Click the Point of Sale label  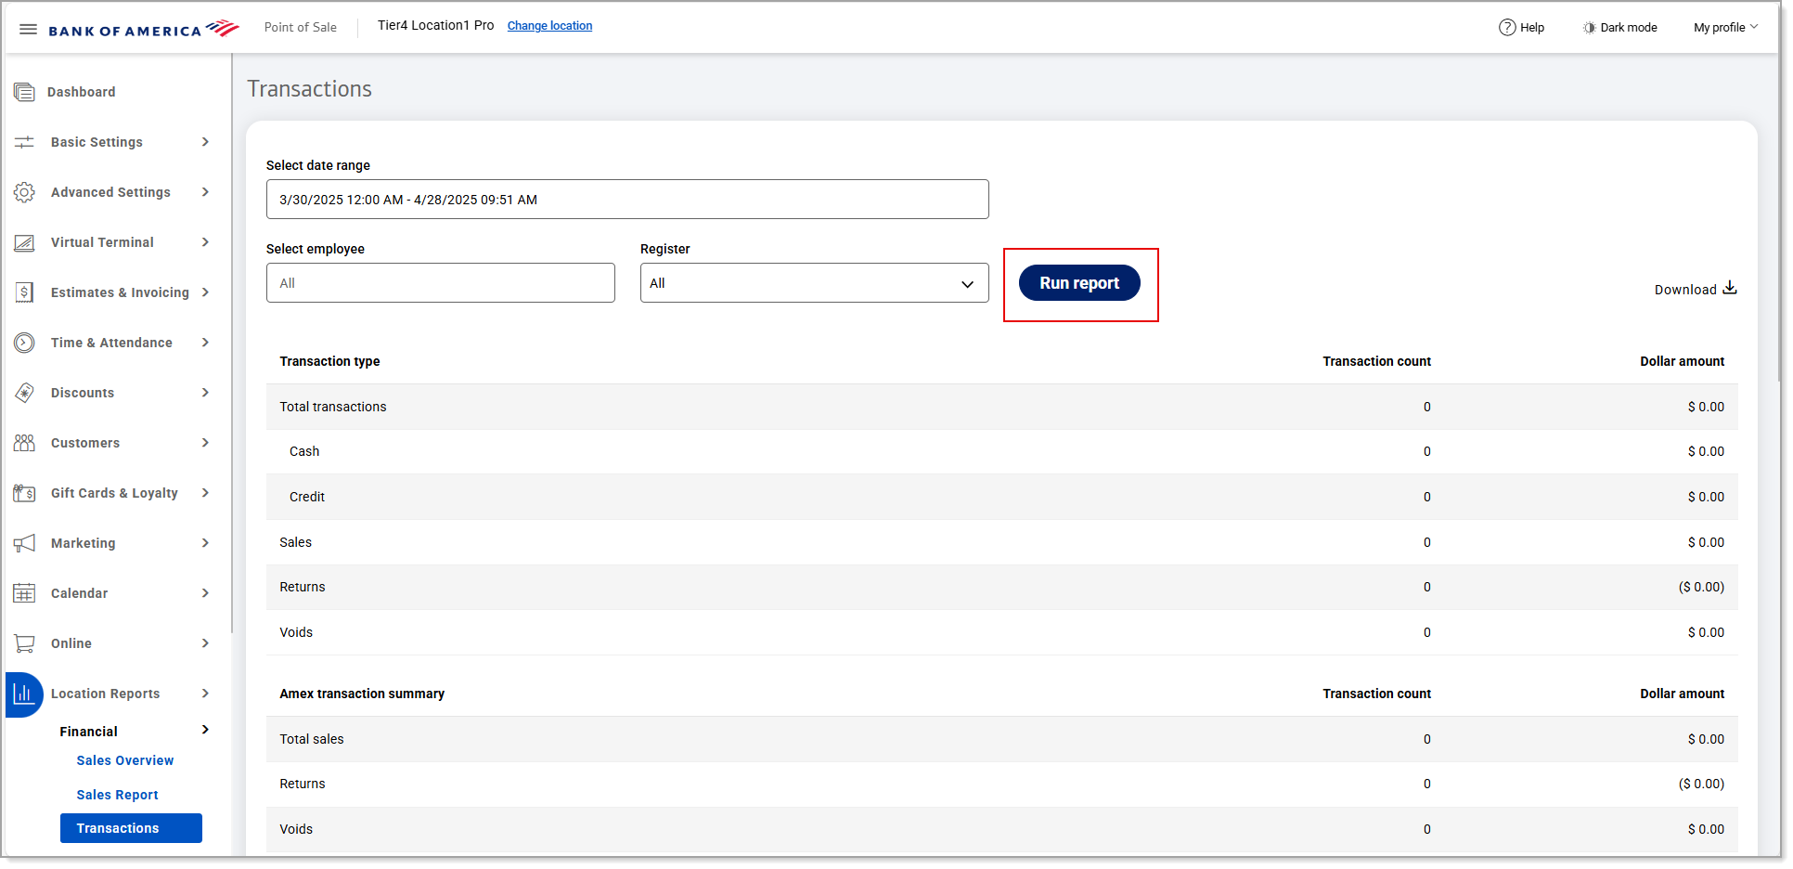tap(301, 28)
